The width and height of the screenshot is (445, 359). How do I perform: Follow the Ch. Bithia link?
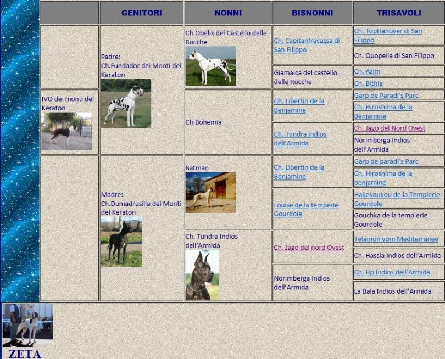(x=368, y=83)
